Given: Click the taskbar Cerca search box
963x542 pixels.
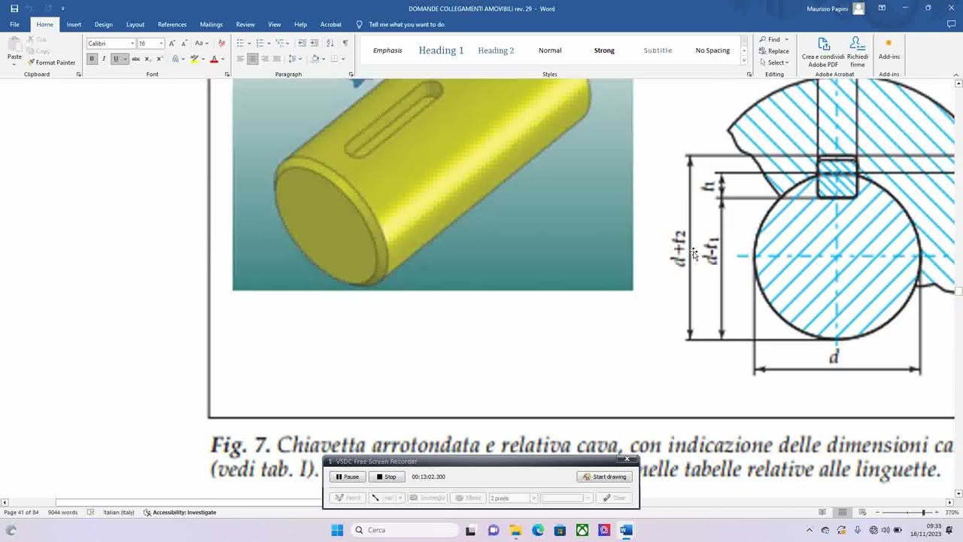Looking at the screenshot, I should tap(405, 530).
